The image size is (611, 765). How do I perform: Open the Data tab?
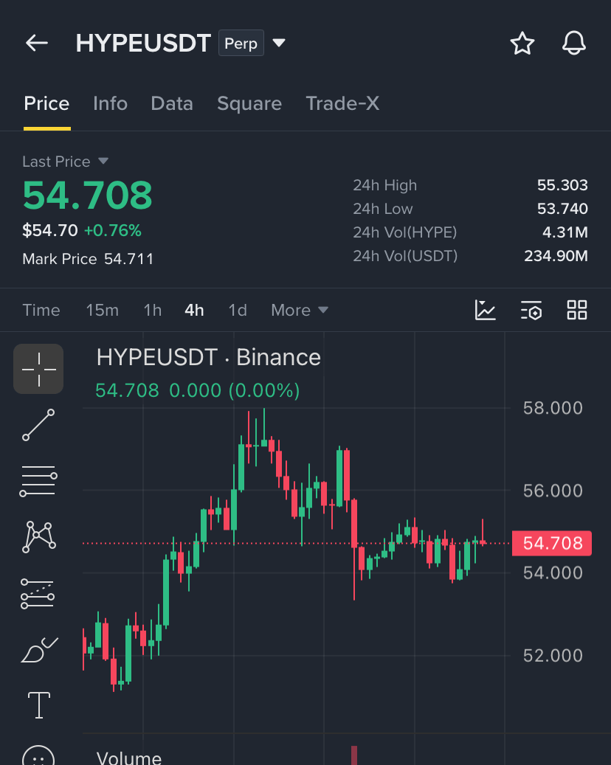(x=172, y=103)
